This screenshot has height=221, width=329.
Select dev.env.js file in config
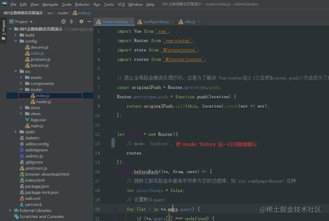[x=37, y=47]
